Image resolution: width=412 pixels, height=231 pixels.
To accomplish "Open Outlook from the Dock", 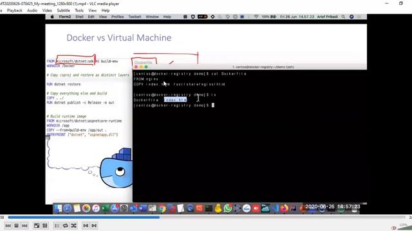I will click(x=133, y=209).
